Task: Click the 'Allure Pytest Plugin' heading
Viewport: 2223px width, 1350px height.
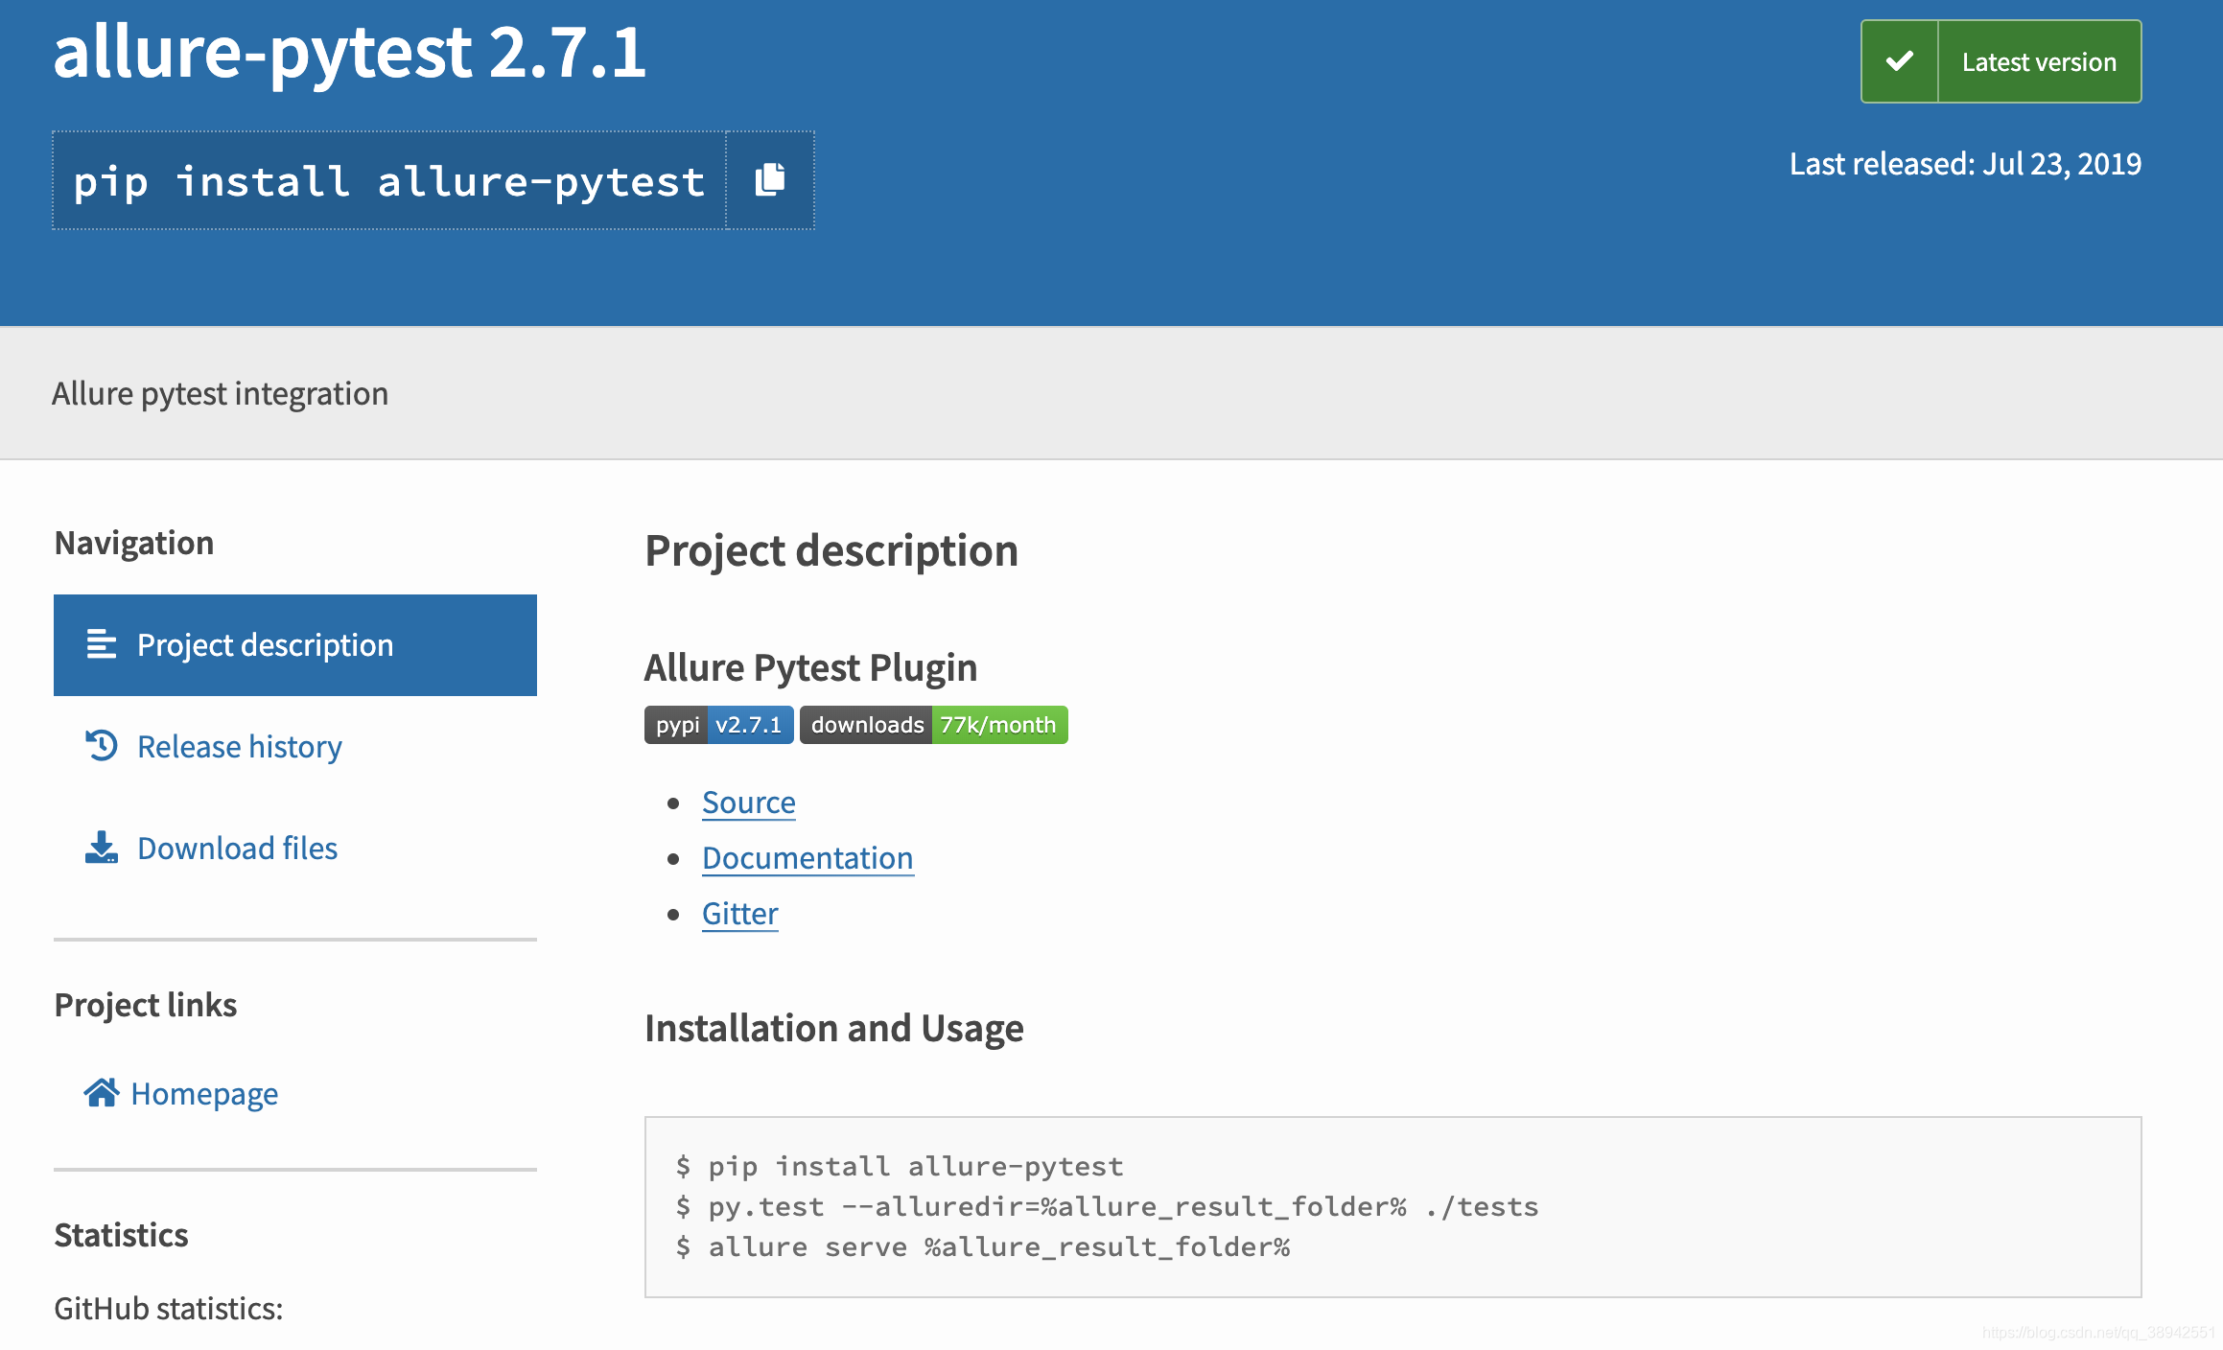Action: point(810,667)
